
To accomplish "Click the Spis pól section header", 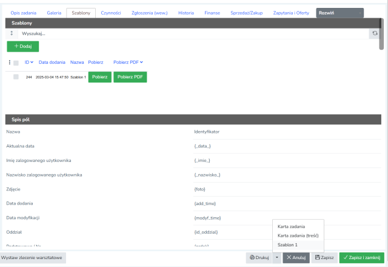I will point(193,120).
